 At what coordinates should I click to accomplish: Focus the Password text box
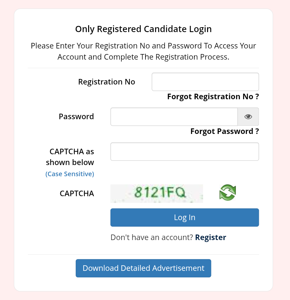pyautogui.click(x=174, y=117)
